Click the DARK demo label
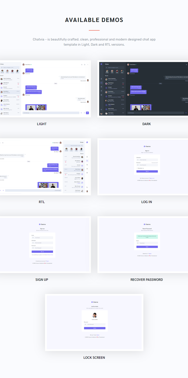This screenshot has height=378, width=188. click(x=146, y=124)
